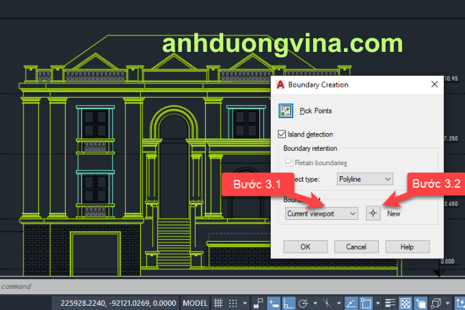Open the Object type Polyline dropdown
The image size is (465, 310).
point(365,179)
